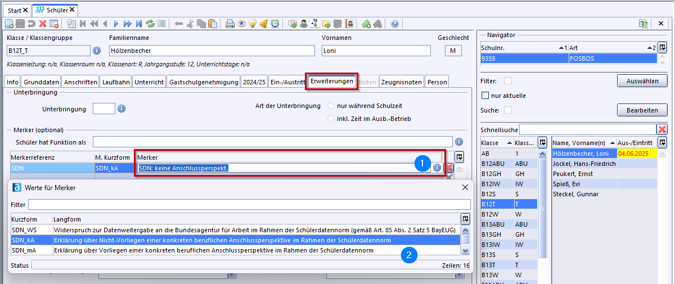Image resolution: width=675 pixels, height=284 pixels.
Task: Click the printer icon
Action: click(x=230, y=24)
